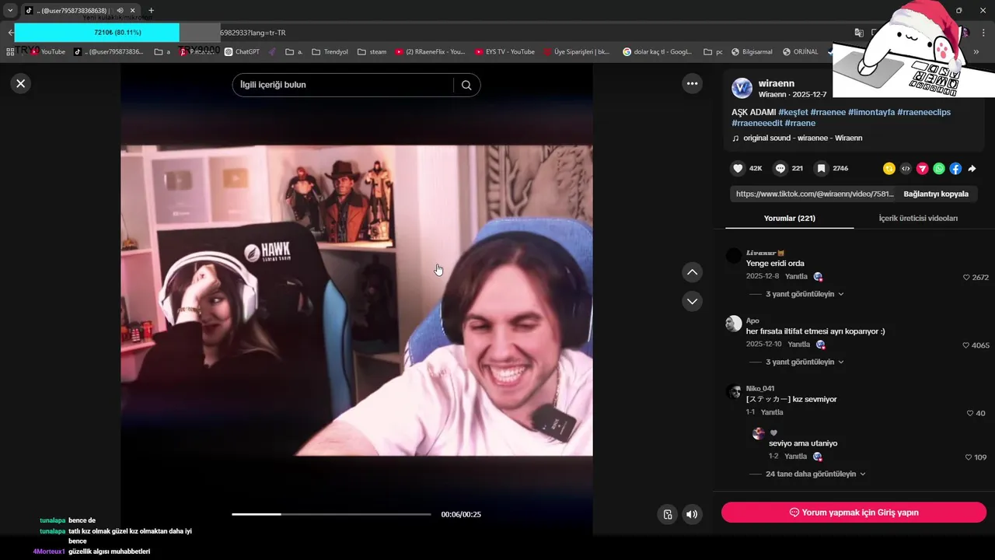
Task: Open the EYS TV - YouTube bookmark
Action: tap(504, 52)
